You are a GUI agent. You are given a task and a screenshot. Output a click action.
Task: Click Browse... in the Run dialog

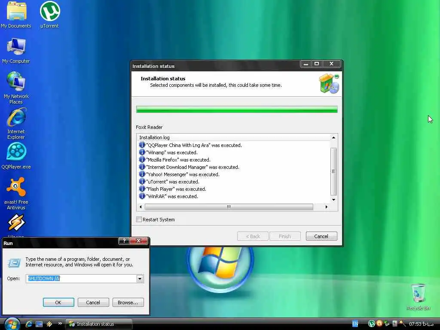[x=128, y=302]
